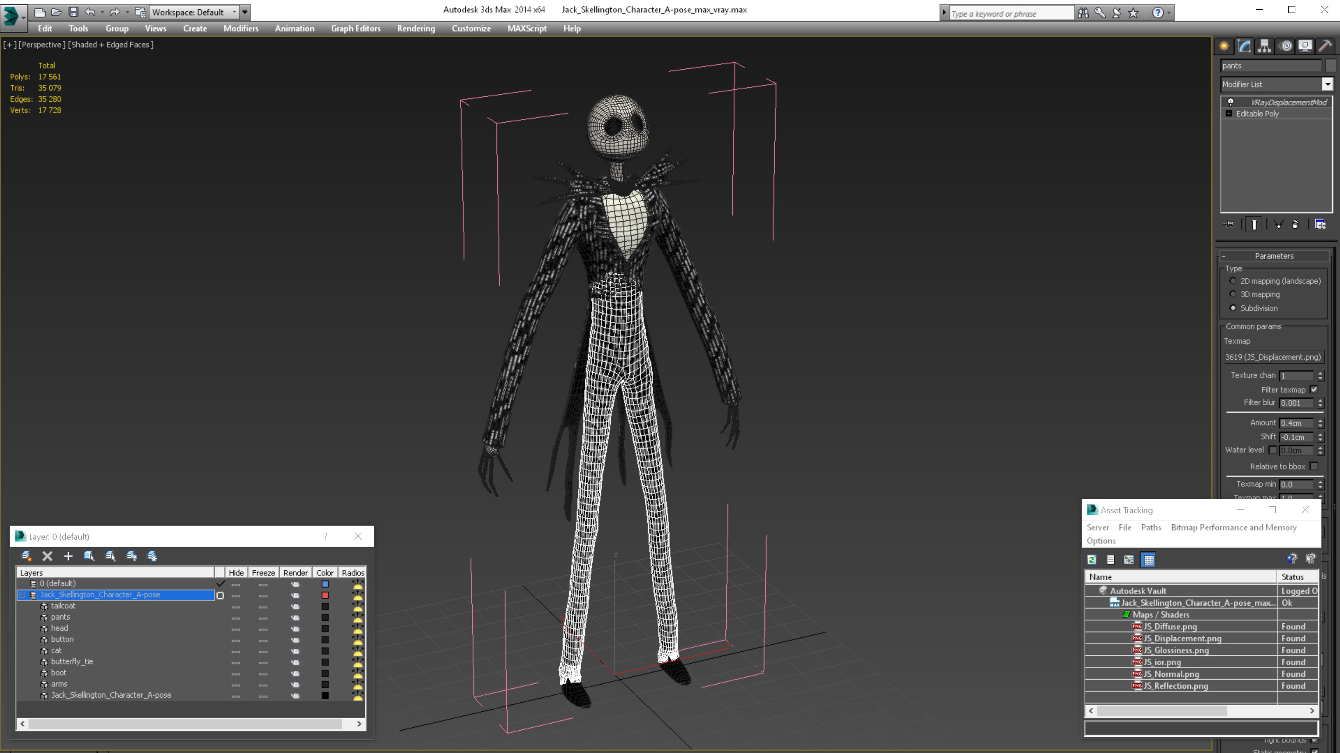Toggle current layer box for Jack_Skellington layer
Screen dimensions: 1340x753
220,595
